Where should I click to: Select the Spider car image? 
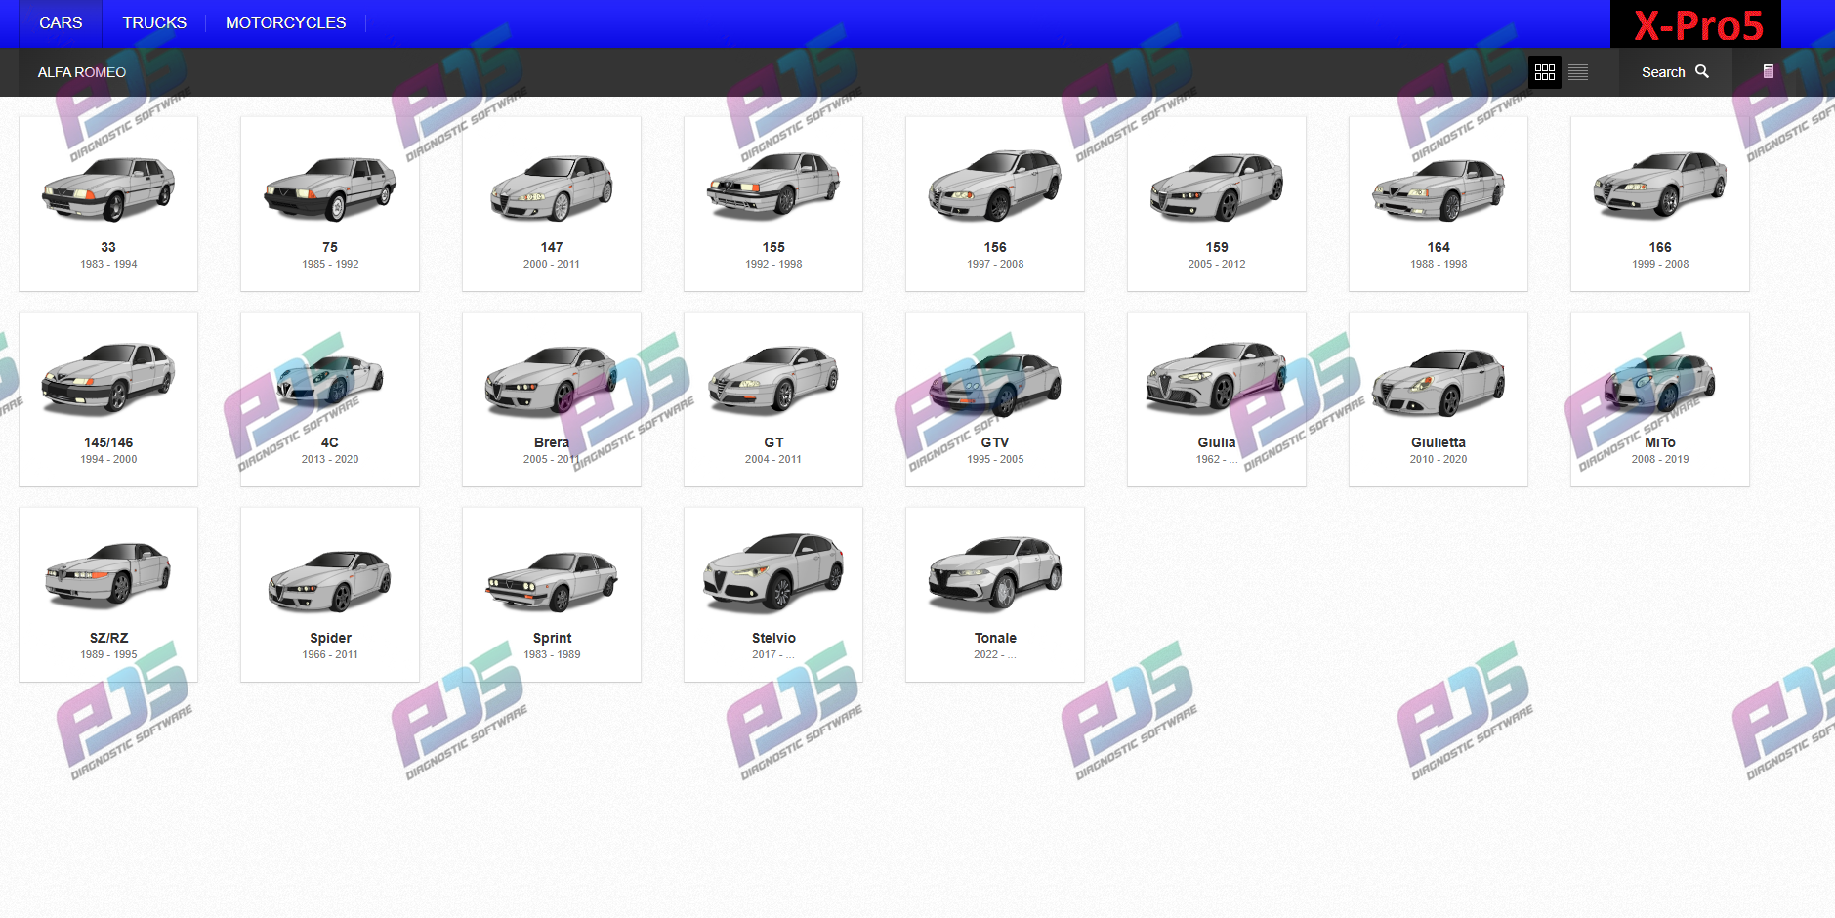point(330,580)
